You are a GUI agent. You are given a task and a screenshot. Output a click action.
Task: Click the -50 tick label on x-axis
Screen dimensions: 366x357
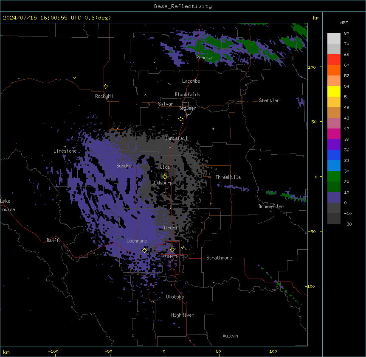(108, 351)
